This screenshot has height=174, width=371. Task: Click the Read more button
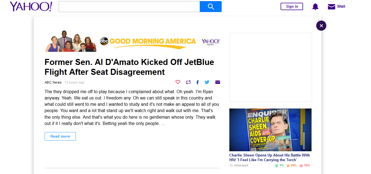pyautogui.click(x=60, y=136)
